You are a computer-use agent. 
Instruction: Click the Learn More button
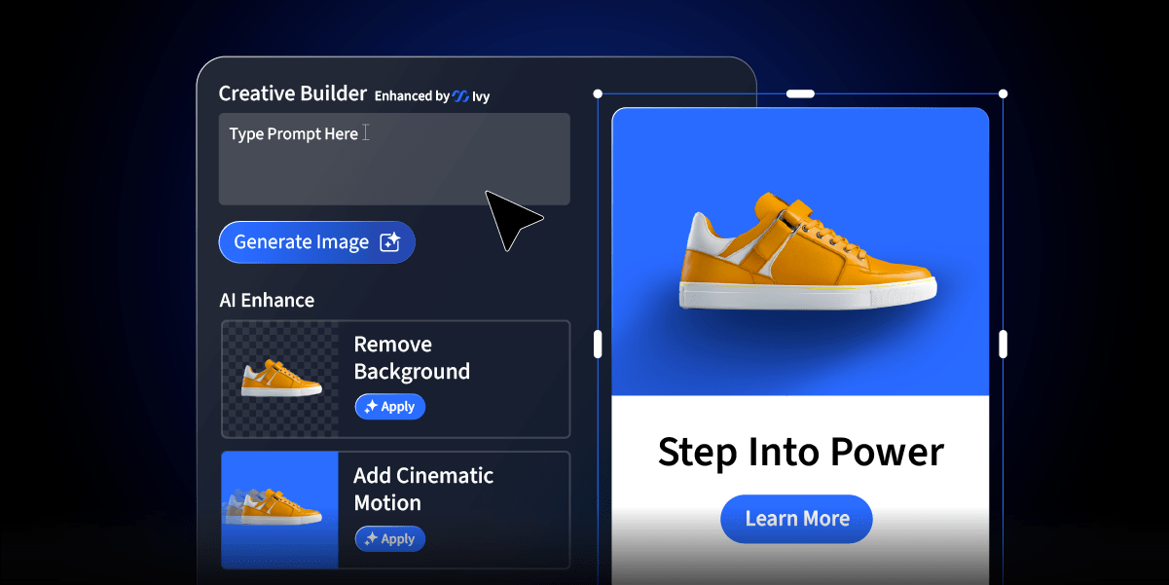[796, 519]
